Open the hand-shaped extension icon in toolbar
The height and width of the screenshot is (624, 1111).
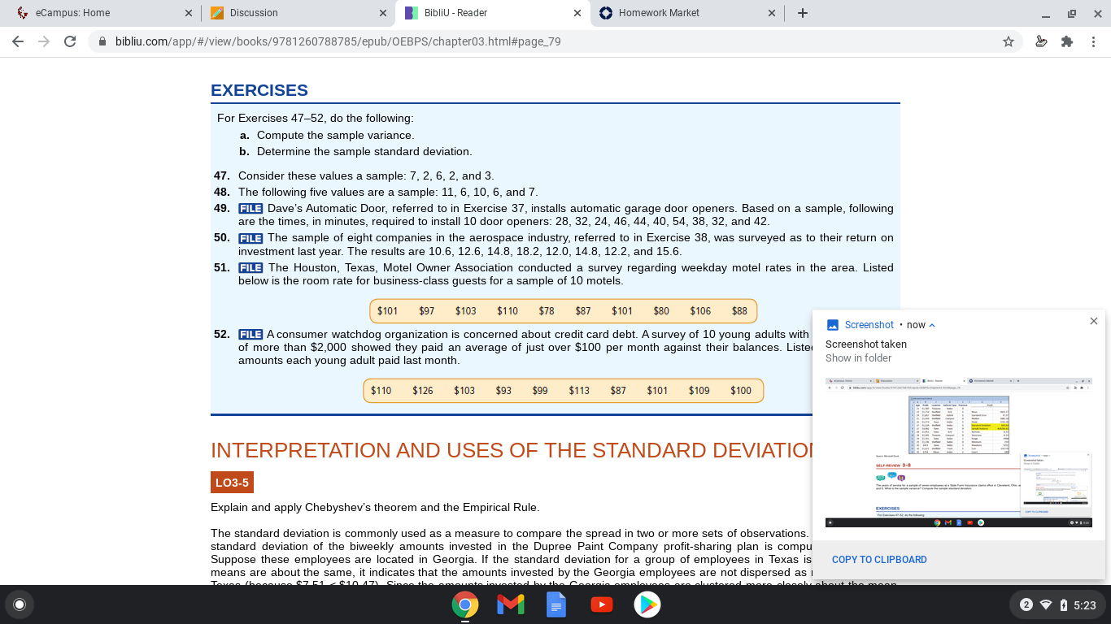coord(1041,41)
